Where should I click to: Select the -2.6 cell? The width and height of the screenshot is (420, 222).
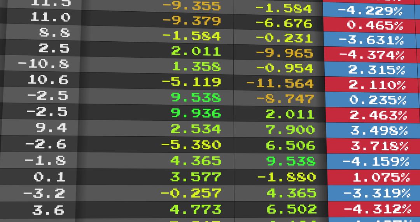tap(45, 144)
